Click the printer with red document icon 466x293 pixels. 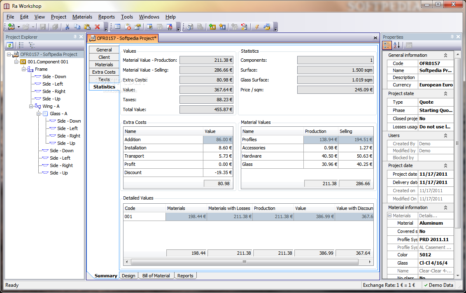(x=170, y=27)
